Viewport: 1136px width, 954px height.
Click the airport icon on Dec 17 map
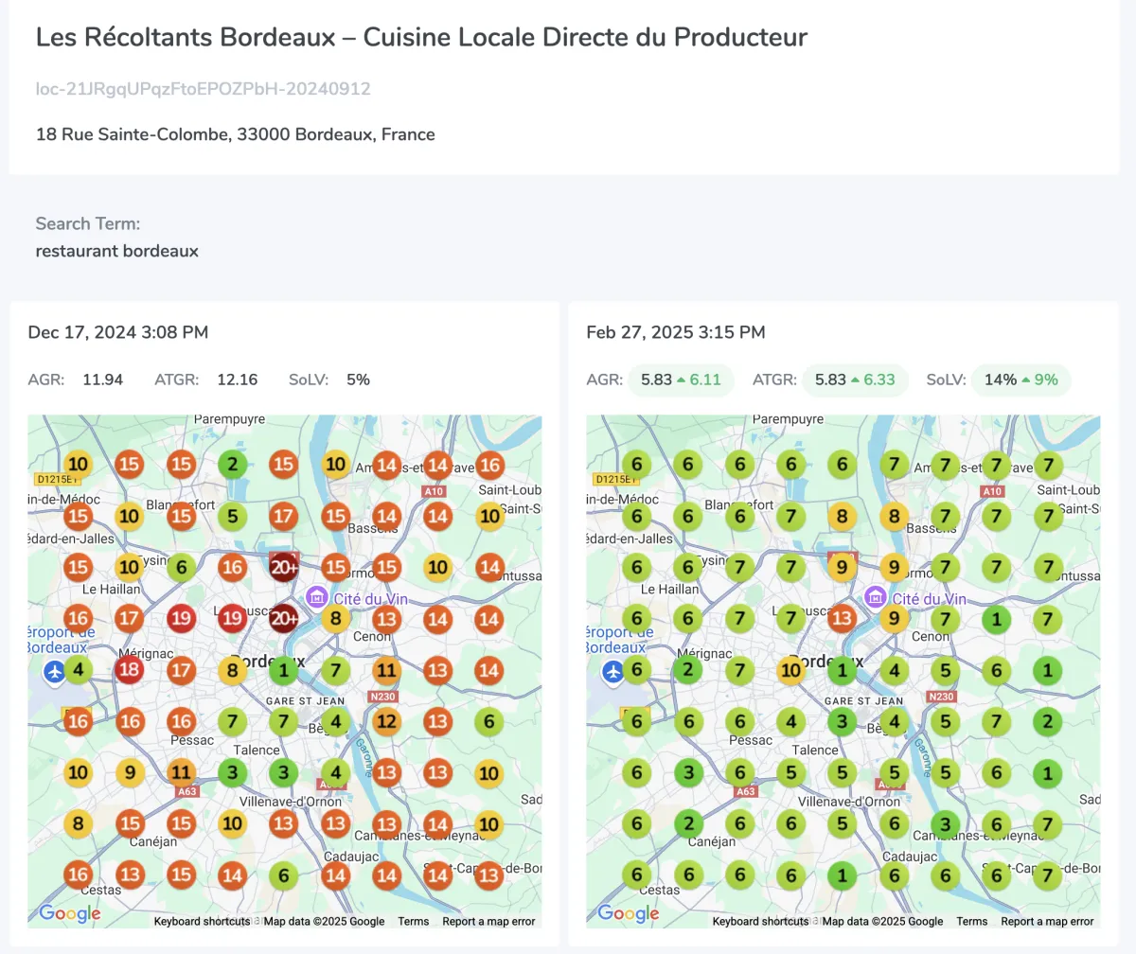56,671
